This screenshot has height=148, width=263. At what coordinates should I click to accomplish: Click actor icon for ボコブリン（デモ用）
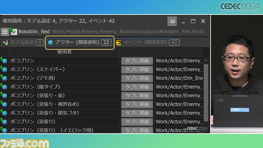click(x=4, y=78)
